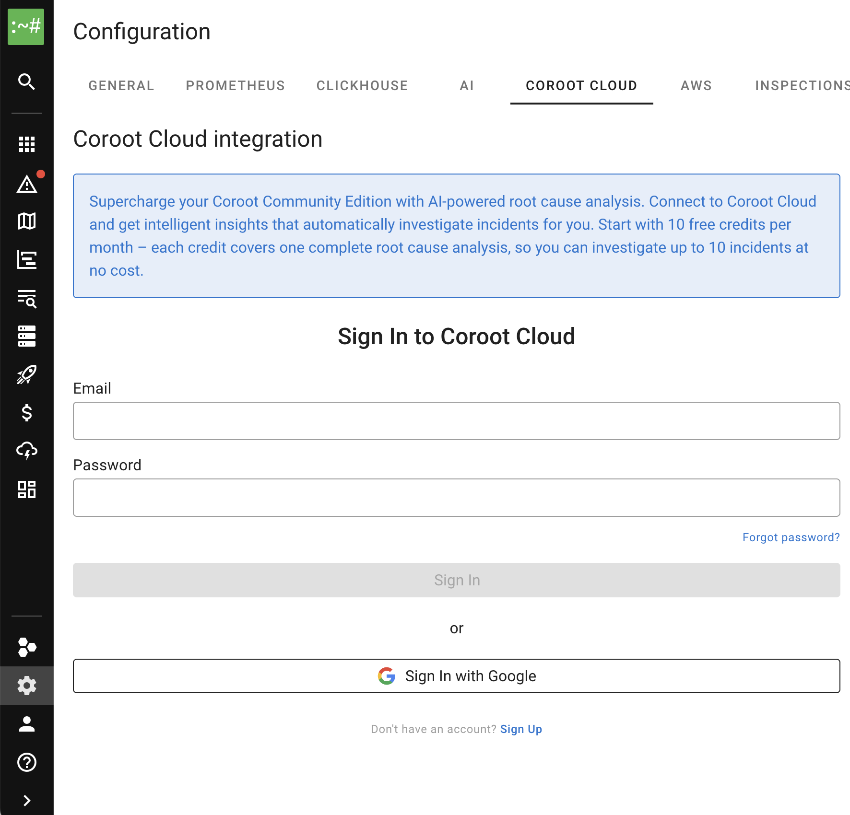
Task: Click the Coroot logo icon
Action: 26,27
